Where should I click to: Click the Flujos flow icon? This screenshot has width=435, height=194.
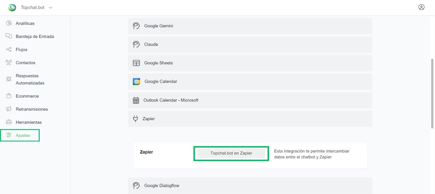[9, 49]
